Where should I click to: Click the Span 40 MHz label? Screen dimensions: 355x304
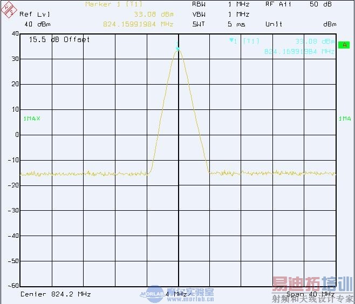pyautogui.click(x=310, y=294)
